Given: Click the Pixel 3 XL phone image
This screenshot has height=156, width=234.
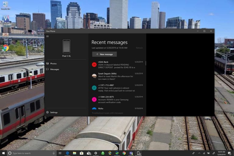Looking at the screenshot, I should 66,46.
